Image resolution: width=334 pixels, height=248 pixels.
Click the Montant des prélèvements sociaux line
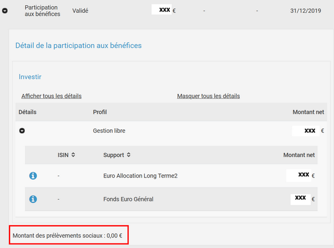point(67,236)
